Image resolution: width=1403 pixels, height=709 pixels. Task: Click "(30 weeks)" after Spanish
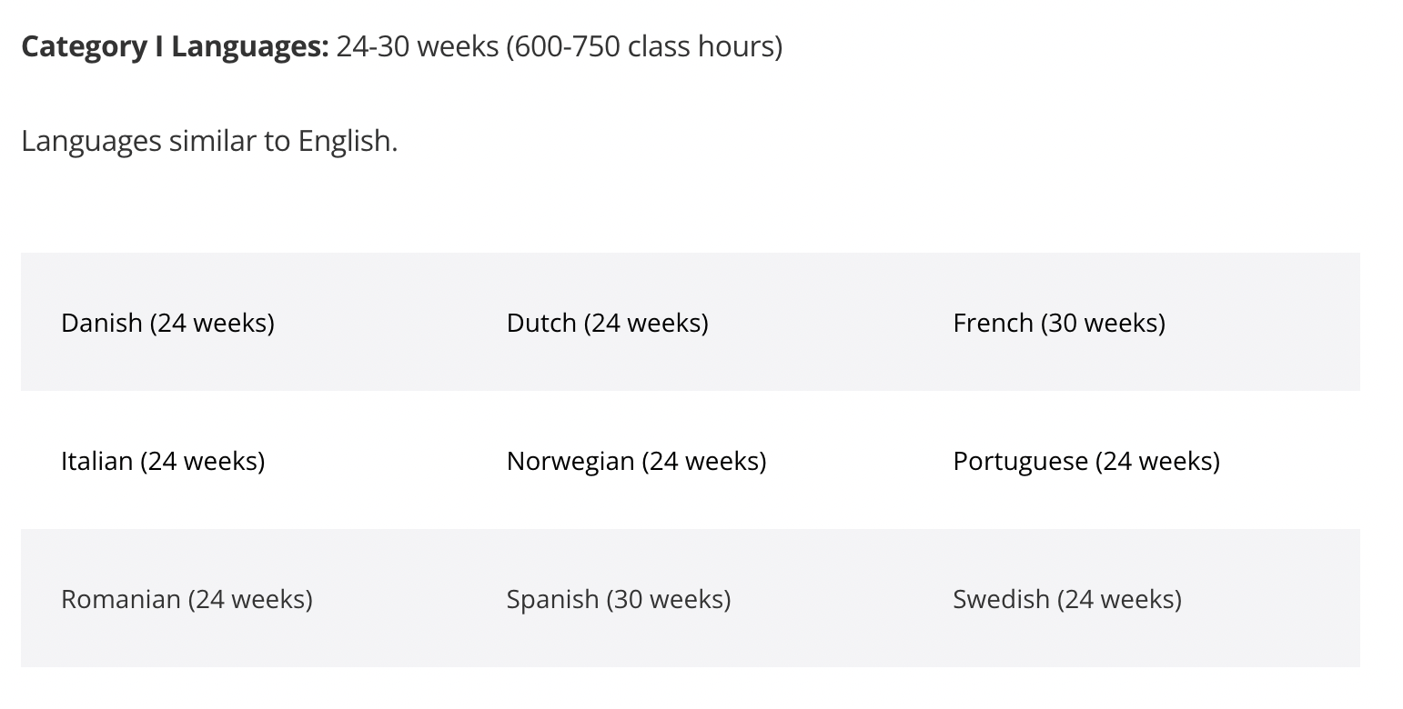click(x=669, y=599)
